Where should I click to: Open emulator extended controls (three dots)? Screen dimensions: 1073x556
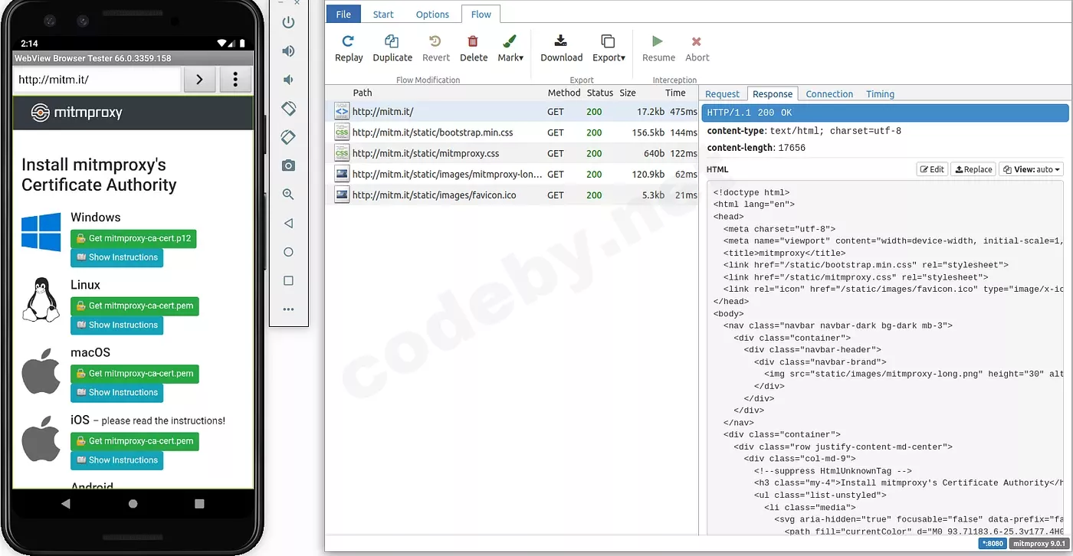pos(288,309)
